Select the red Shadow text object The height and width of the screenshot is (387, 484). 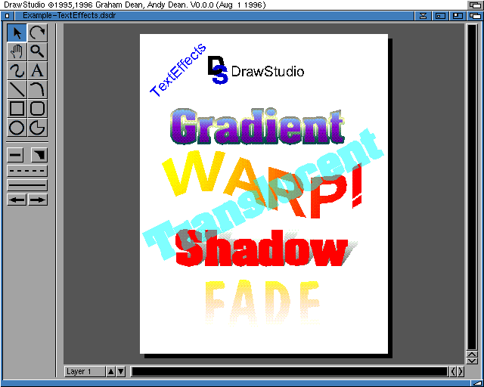[x=262, y=249]
